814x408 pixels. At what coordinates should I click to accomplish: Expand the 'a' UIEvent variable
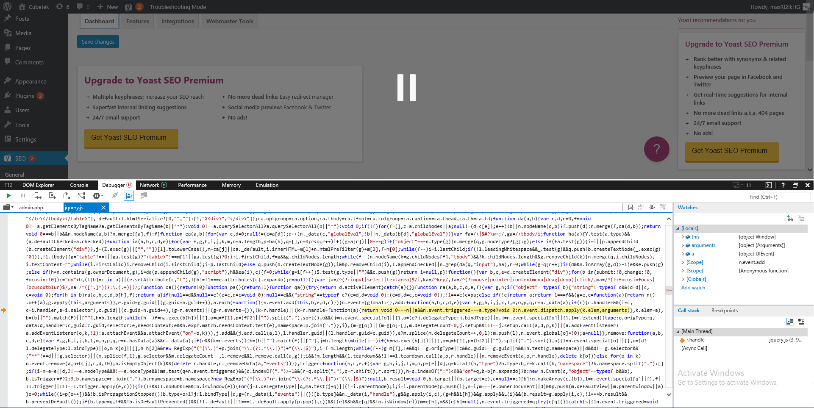coord(683,254)
